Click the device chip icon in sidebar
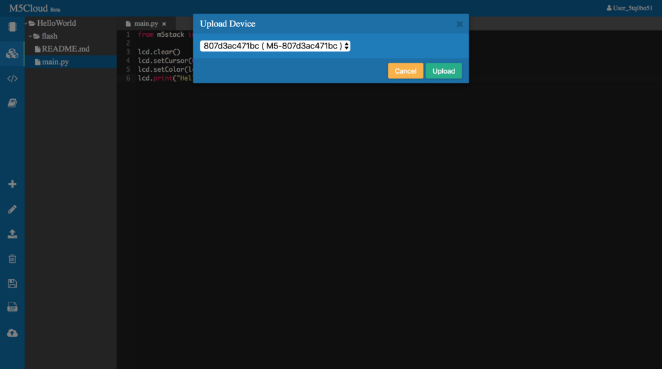 [12, 27]
